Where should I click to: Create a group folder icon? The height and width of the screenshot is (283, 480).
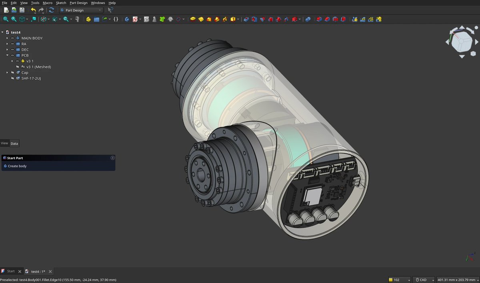[x=96, y=19]
